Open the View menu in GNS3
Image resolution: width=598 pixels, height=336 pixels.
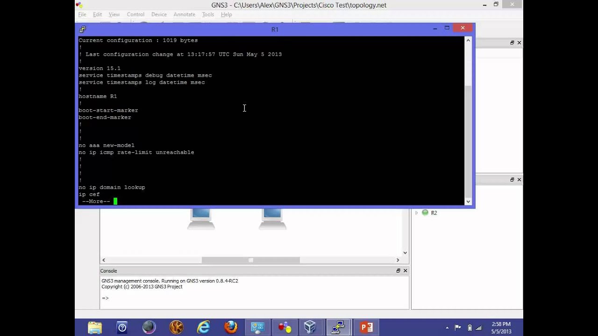pyautogui.click(x=114, y=14)
